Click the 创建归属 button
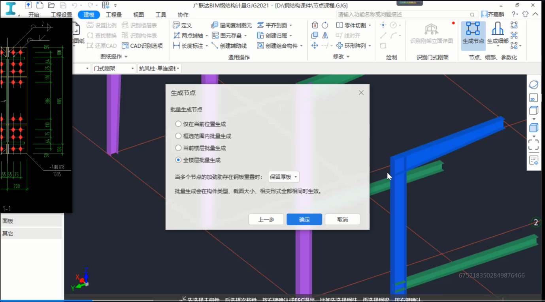The height and width of the screenshot is (302, 545). tap(272, 36)
